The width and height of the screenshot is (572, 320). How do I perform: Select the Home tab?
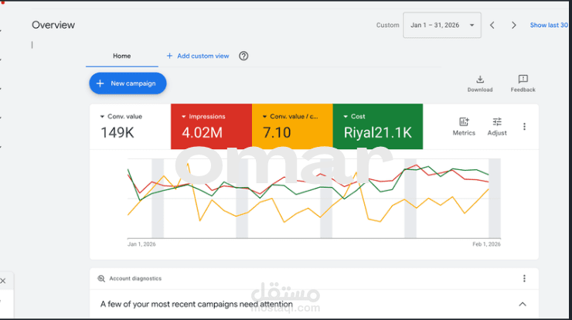[x=122, y=56]
